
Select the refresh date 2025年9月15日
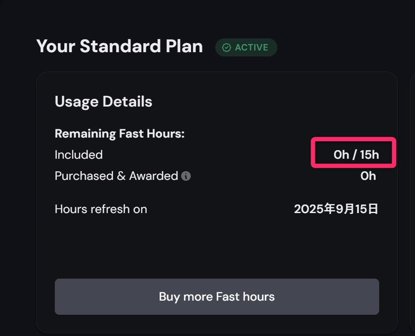[x=336, y=209]
